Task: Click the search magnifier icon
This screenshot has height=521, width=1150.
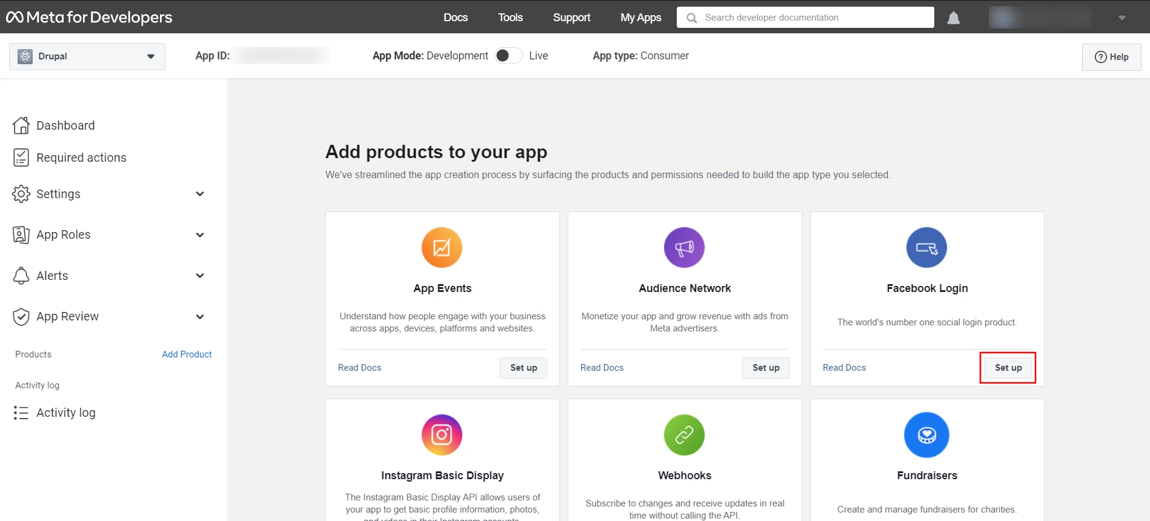Action: click(691, 18)
